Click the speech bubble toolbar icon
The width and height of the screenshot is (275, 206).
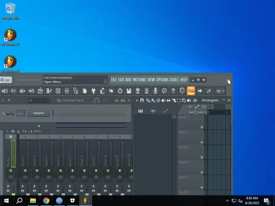coord(164,91)
